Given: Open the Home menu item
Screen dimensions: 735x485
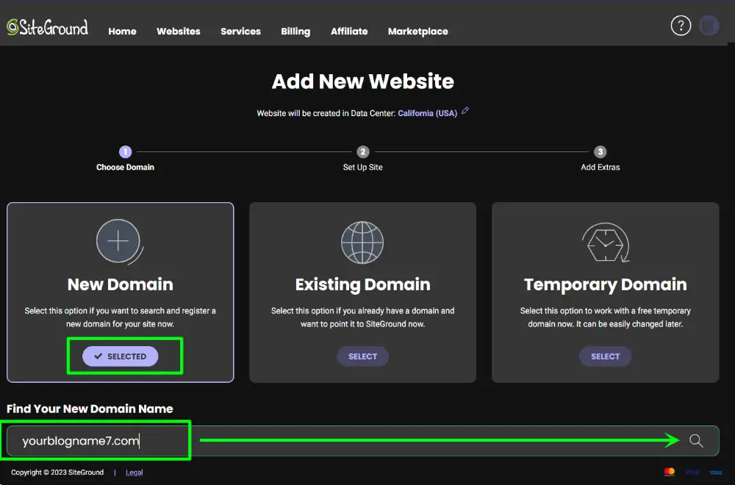Looking at the screenshot, I should pos(122,32).
